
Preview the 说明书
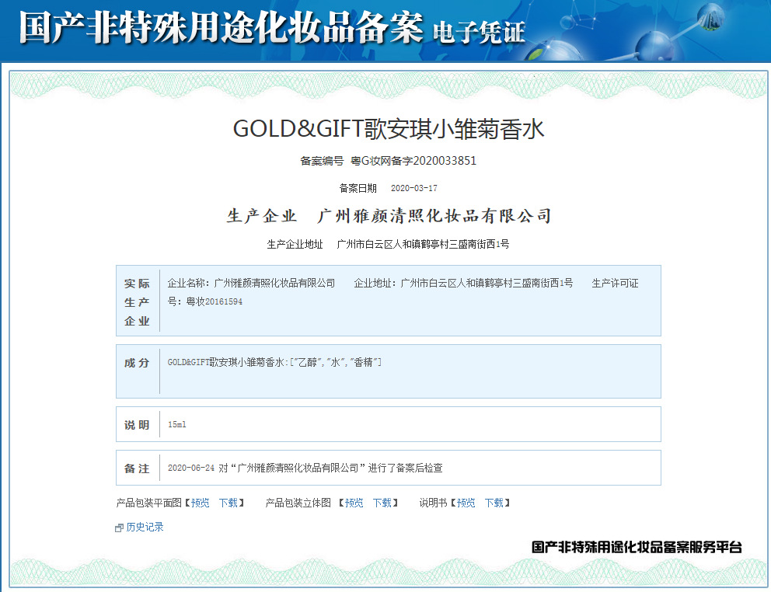466,503
